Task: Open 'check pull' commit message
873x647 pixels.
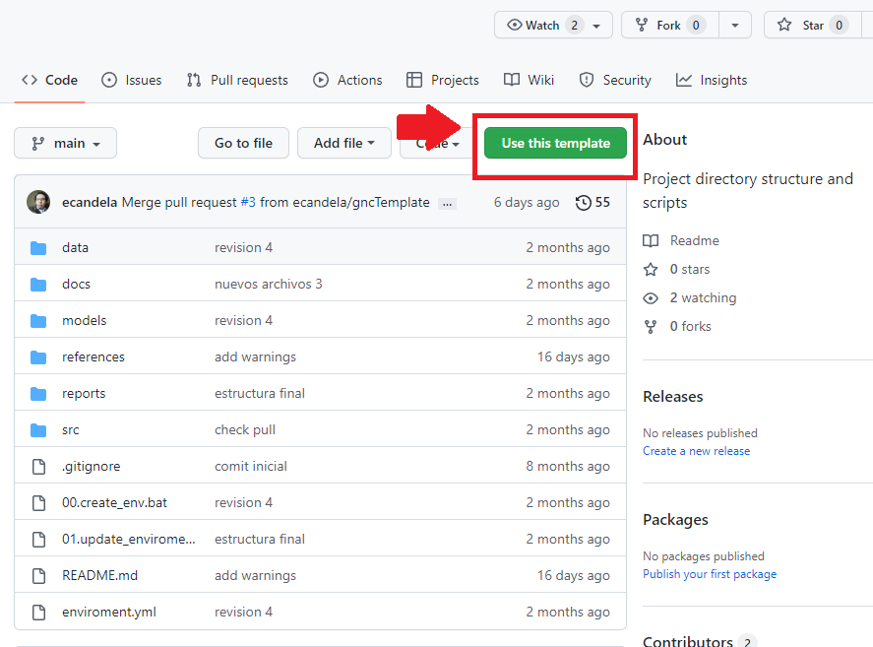Action: (x=245, y=429)
